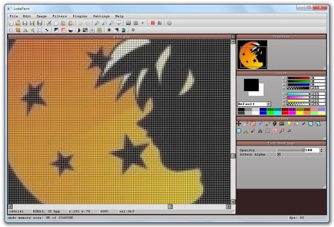This screenshot has width=334, height=227.
Task: Click the Cut scissors icon
Action: tap(49, 23)
